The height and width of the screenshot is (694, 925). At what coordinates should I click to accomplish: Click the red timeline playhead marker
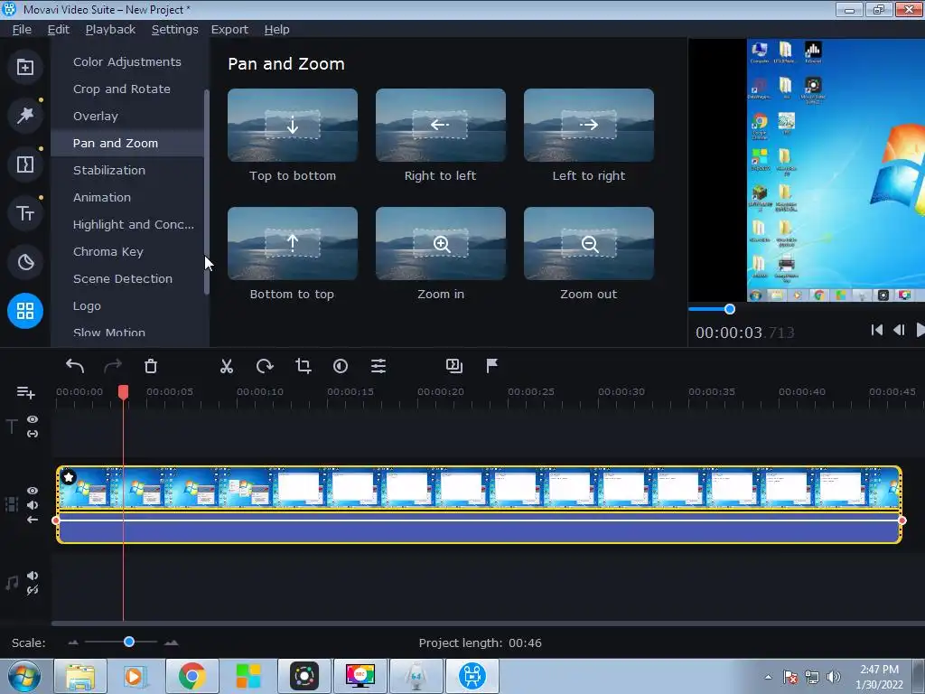(x=123, y=392)
